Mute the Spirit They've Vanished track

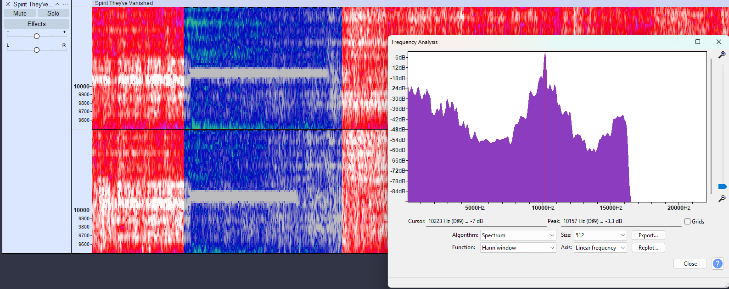coord(20,13)
